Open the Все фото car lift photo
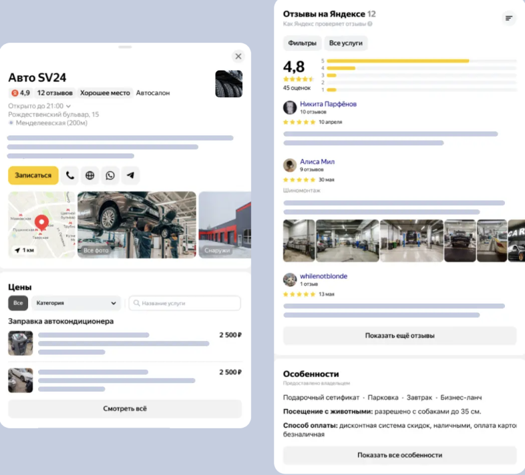This screenshot has width=525, height=475. 137,224
